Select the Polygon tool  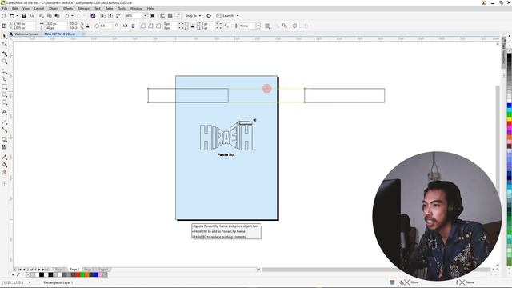pos(5,102)
